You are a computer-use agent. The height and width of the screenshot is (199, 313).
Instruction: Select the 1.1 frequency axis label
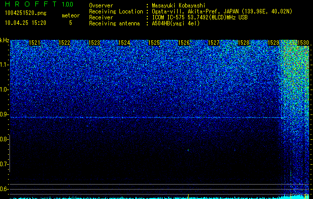click(4, 65)
